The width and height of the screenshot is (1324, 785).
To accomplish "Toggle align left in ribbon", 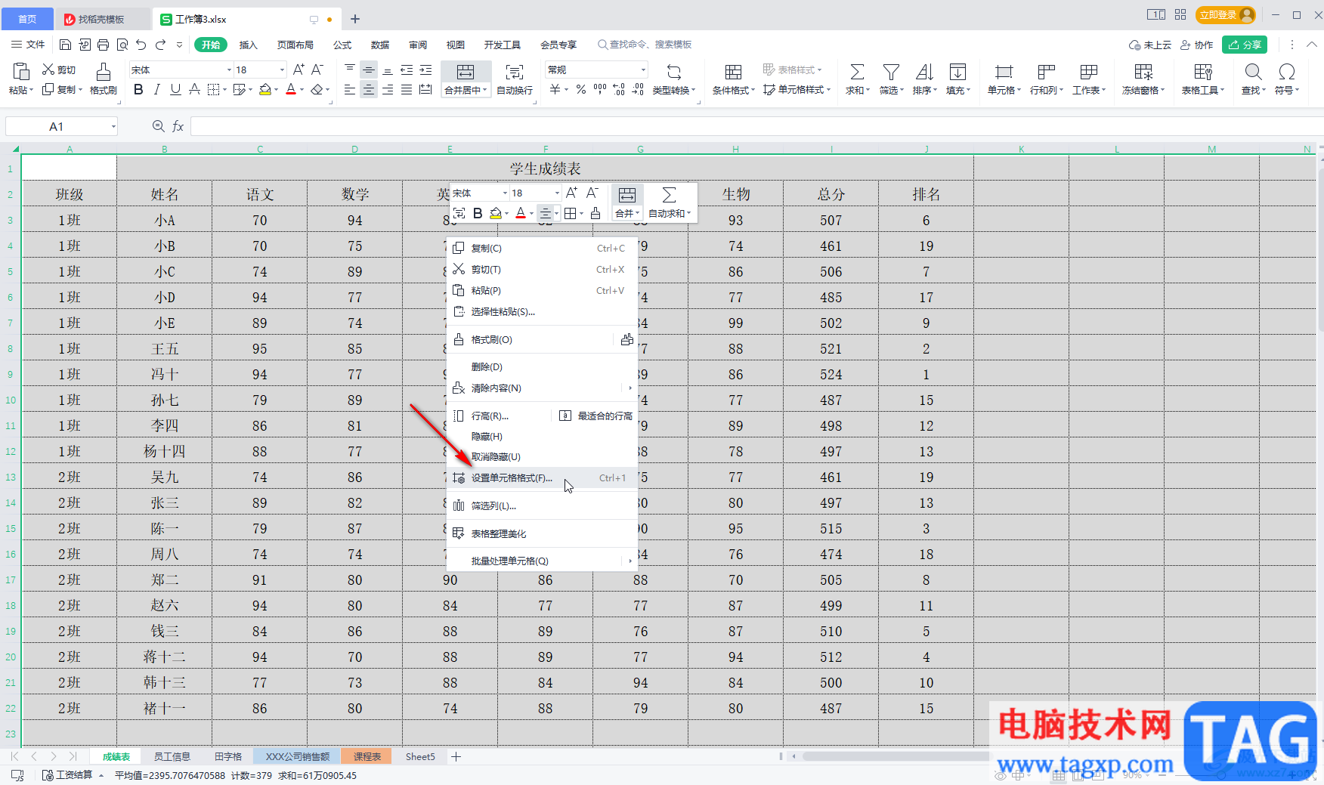I will tap(349, 89).
